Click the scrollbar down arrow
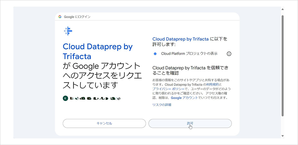The width and height of the screenshot is (298, 145). 283,136
